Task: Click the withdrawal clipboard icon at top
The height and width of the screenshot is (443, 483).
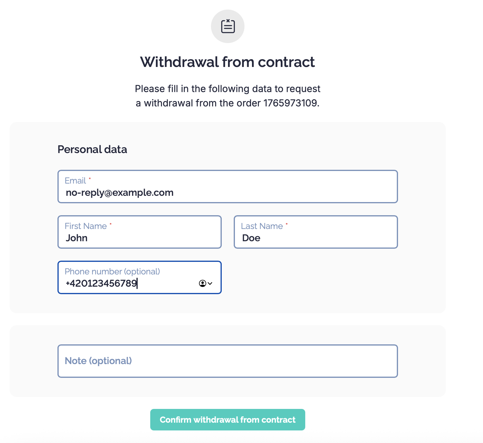Action: [228, 26]
